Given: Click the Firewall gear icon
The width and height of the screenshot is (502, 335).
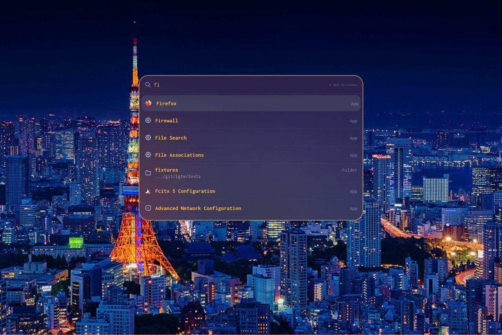Looking at the screenshot, I should pyautogui.click(x=148, y=121).
